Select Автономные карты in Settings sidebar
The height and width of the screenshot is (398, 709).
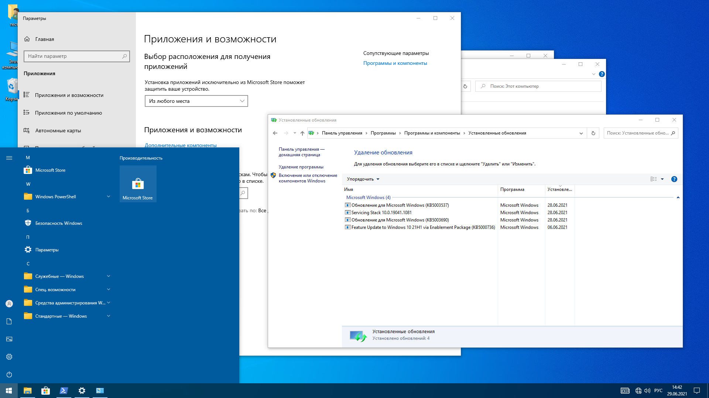[58, 130]
